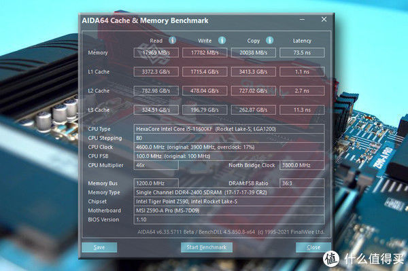Select L1 Cache copy value 3413.3 GB/s

pos(254,72)
